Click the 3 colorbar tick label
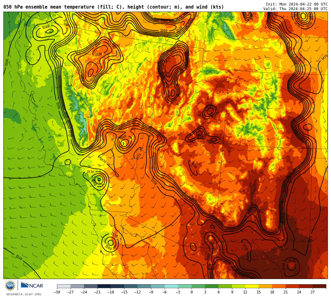The height and width of the screenshot is (298, 331). [x=205, y=292]
